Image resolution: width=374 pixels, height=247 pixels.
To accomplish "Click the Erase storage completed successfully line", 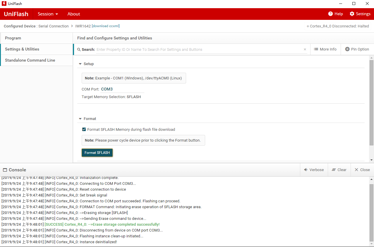I will tap(102, 225).
